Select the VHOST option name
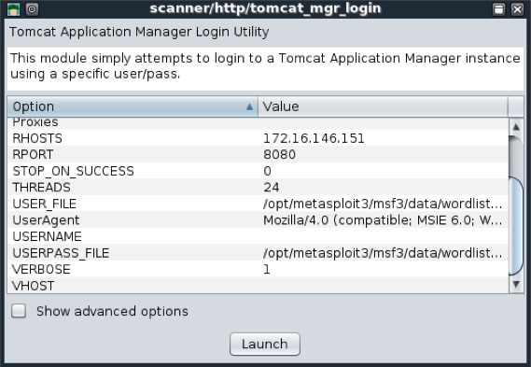 tap(34, 286)
